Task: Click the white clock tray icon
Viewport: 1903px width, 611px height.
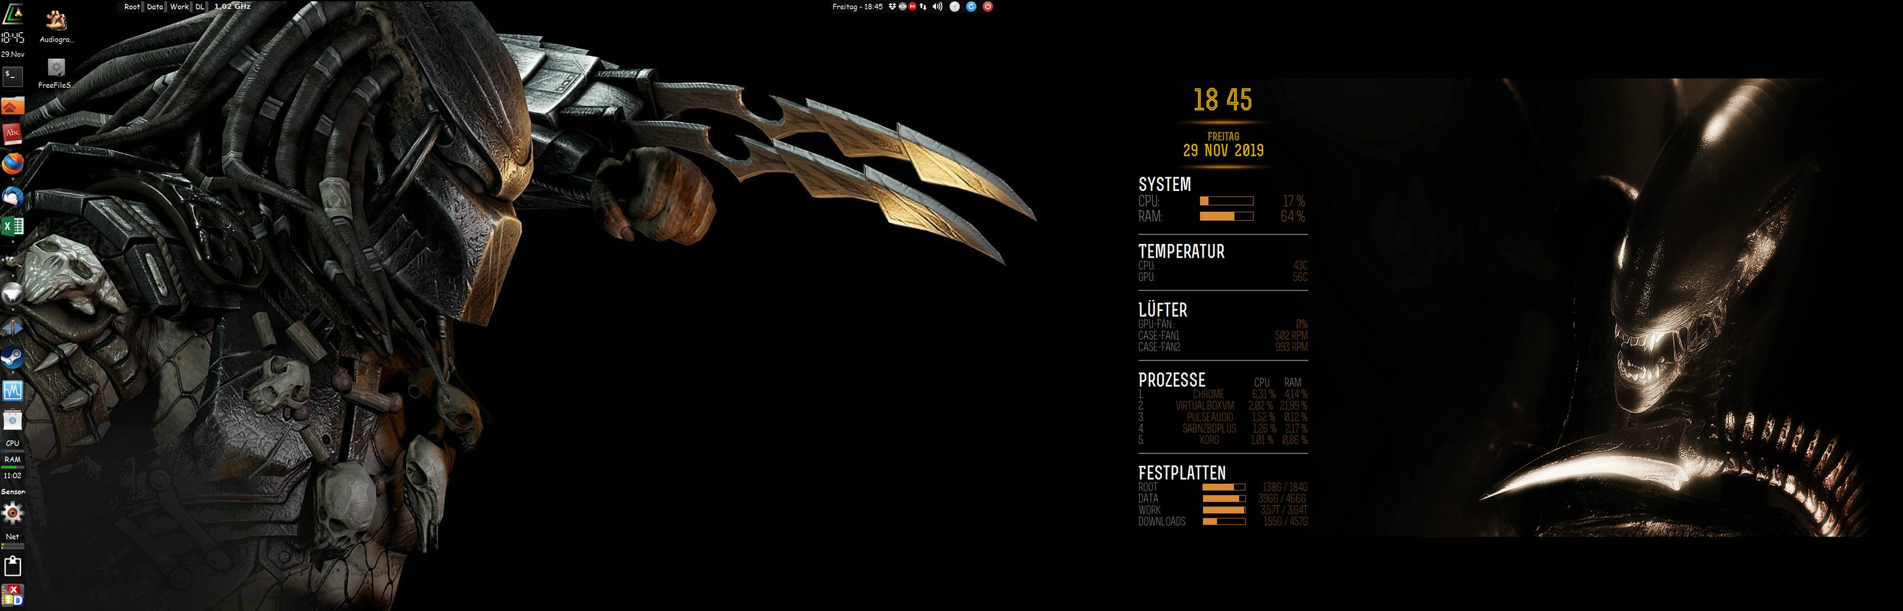Action: pos(954,7)
